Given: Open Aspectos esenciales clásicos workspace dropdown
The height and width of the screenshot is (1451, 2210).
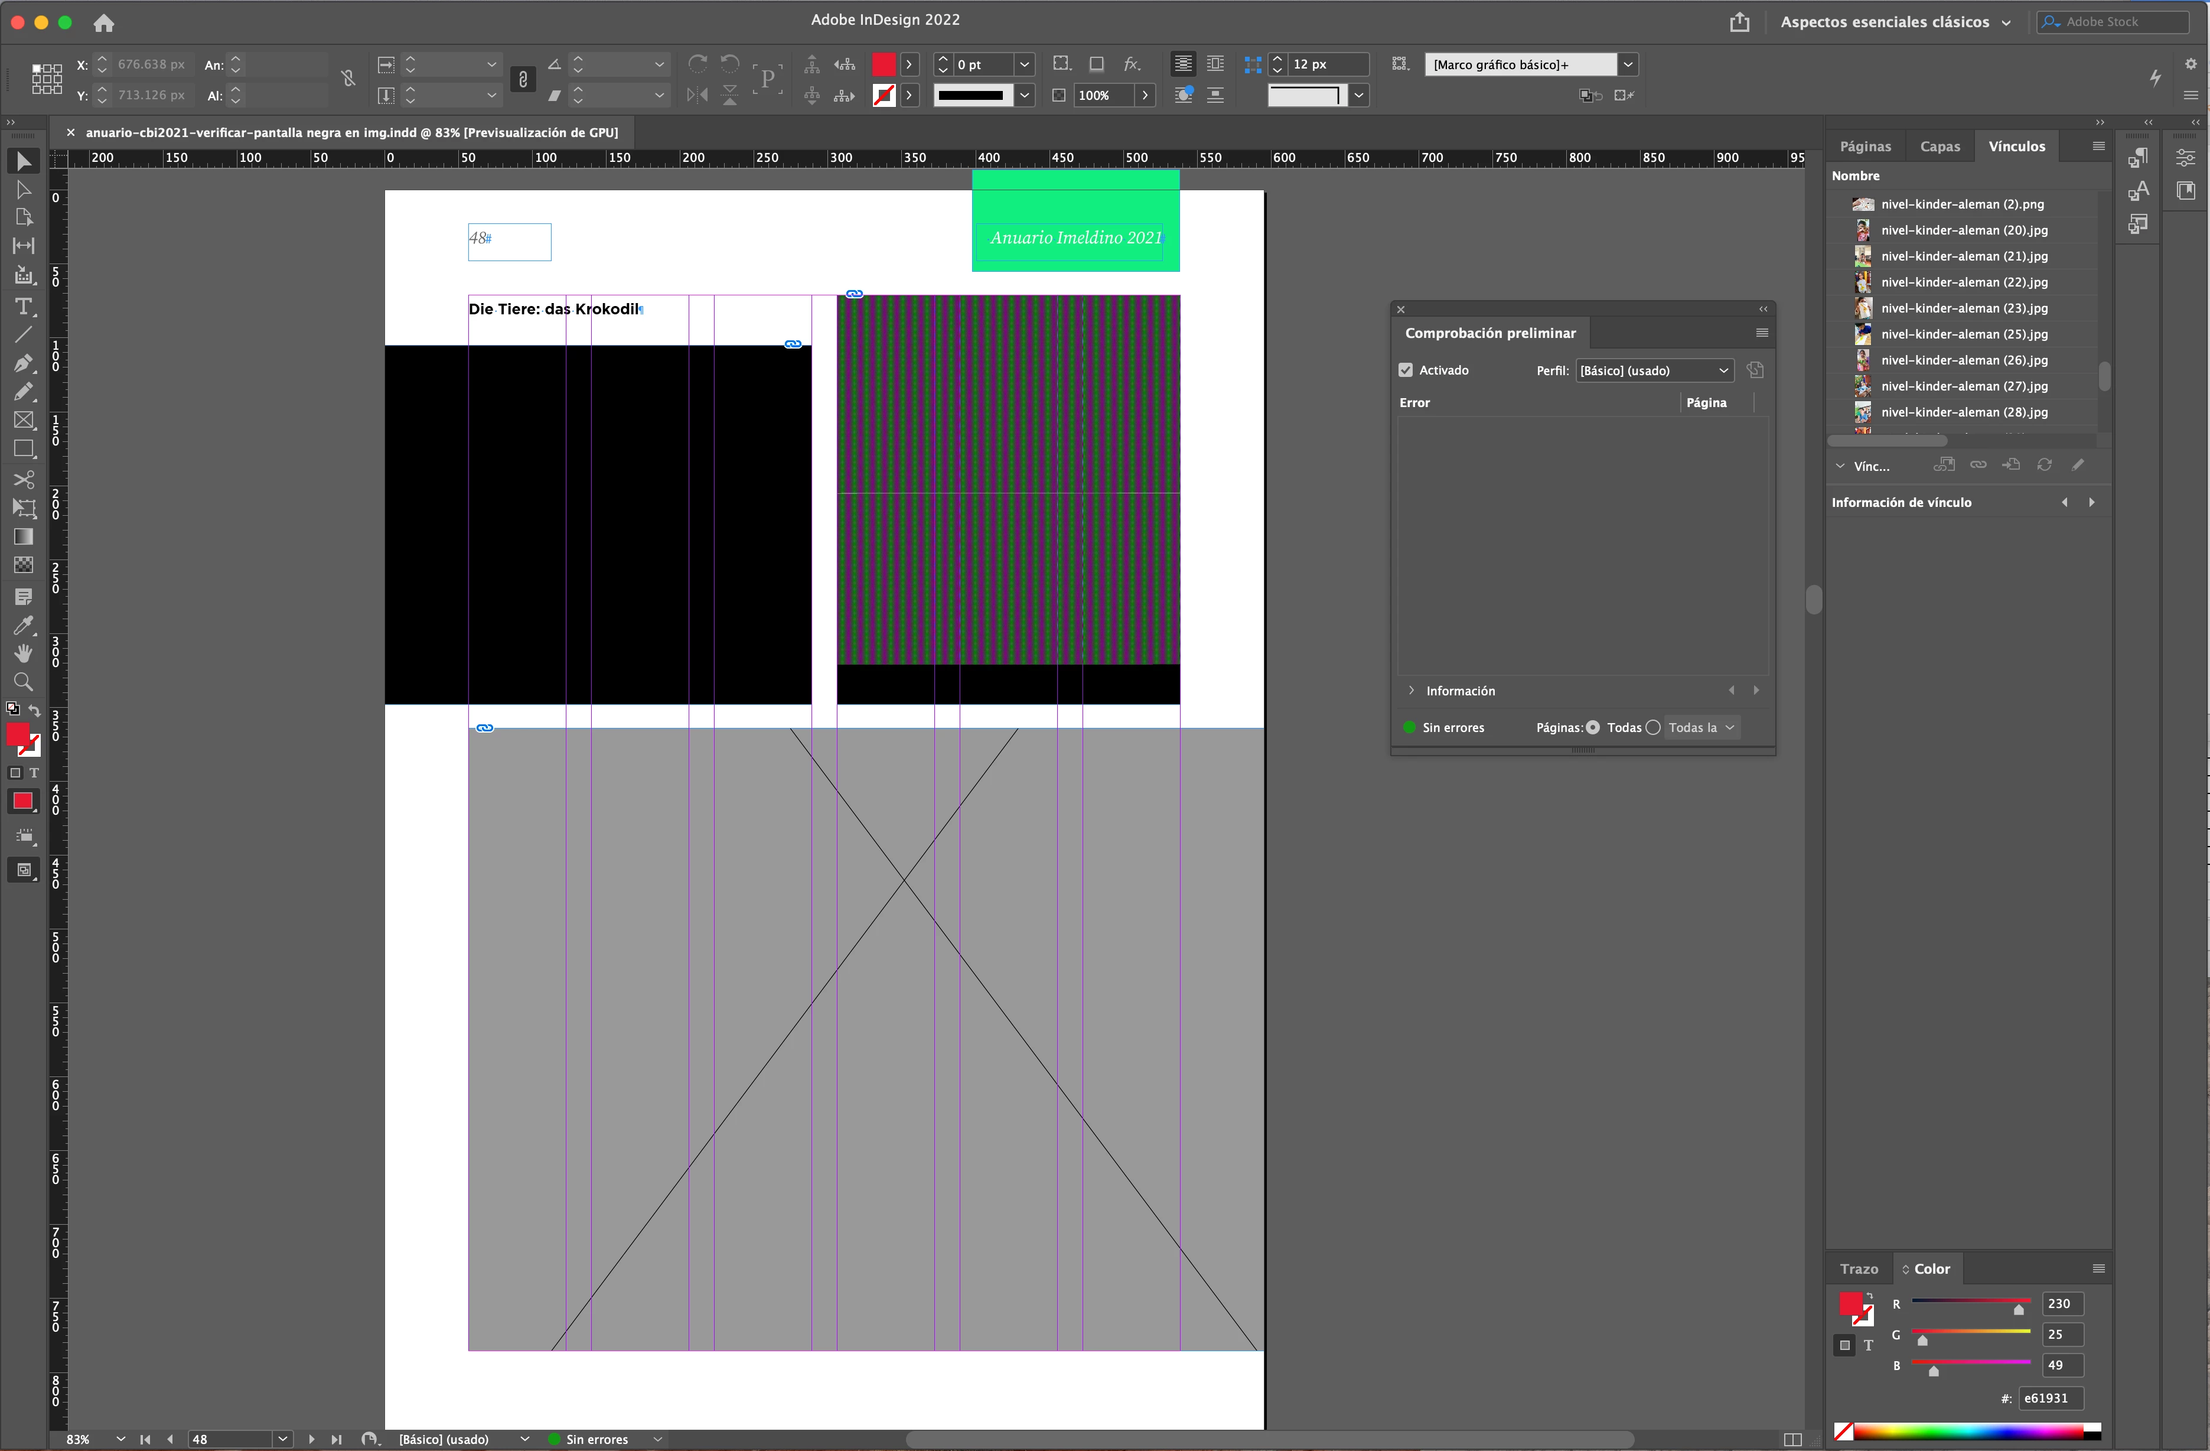Looking at the screenshot, I should coord(1894,22).
